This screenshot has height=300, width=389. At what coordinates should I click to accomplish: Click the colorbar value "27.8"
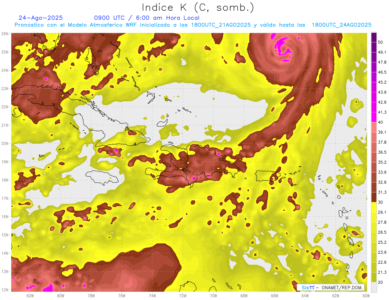click(382, 222)
